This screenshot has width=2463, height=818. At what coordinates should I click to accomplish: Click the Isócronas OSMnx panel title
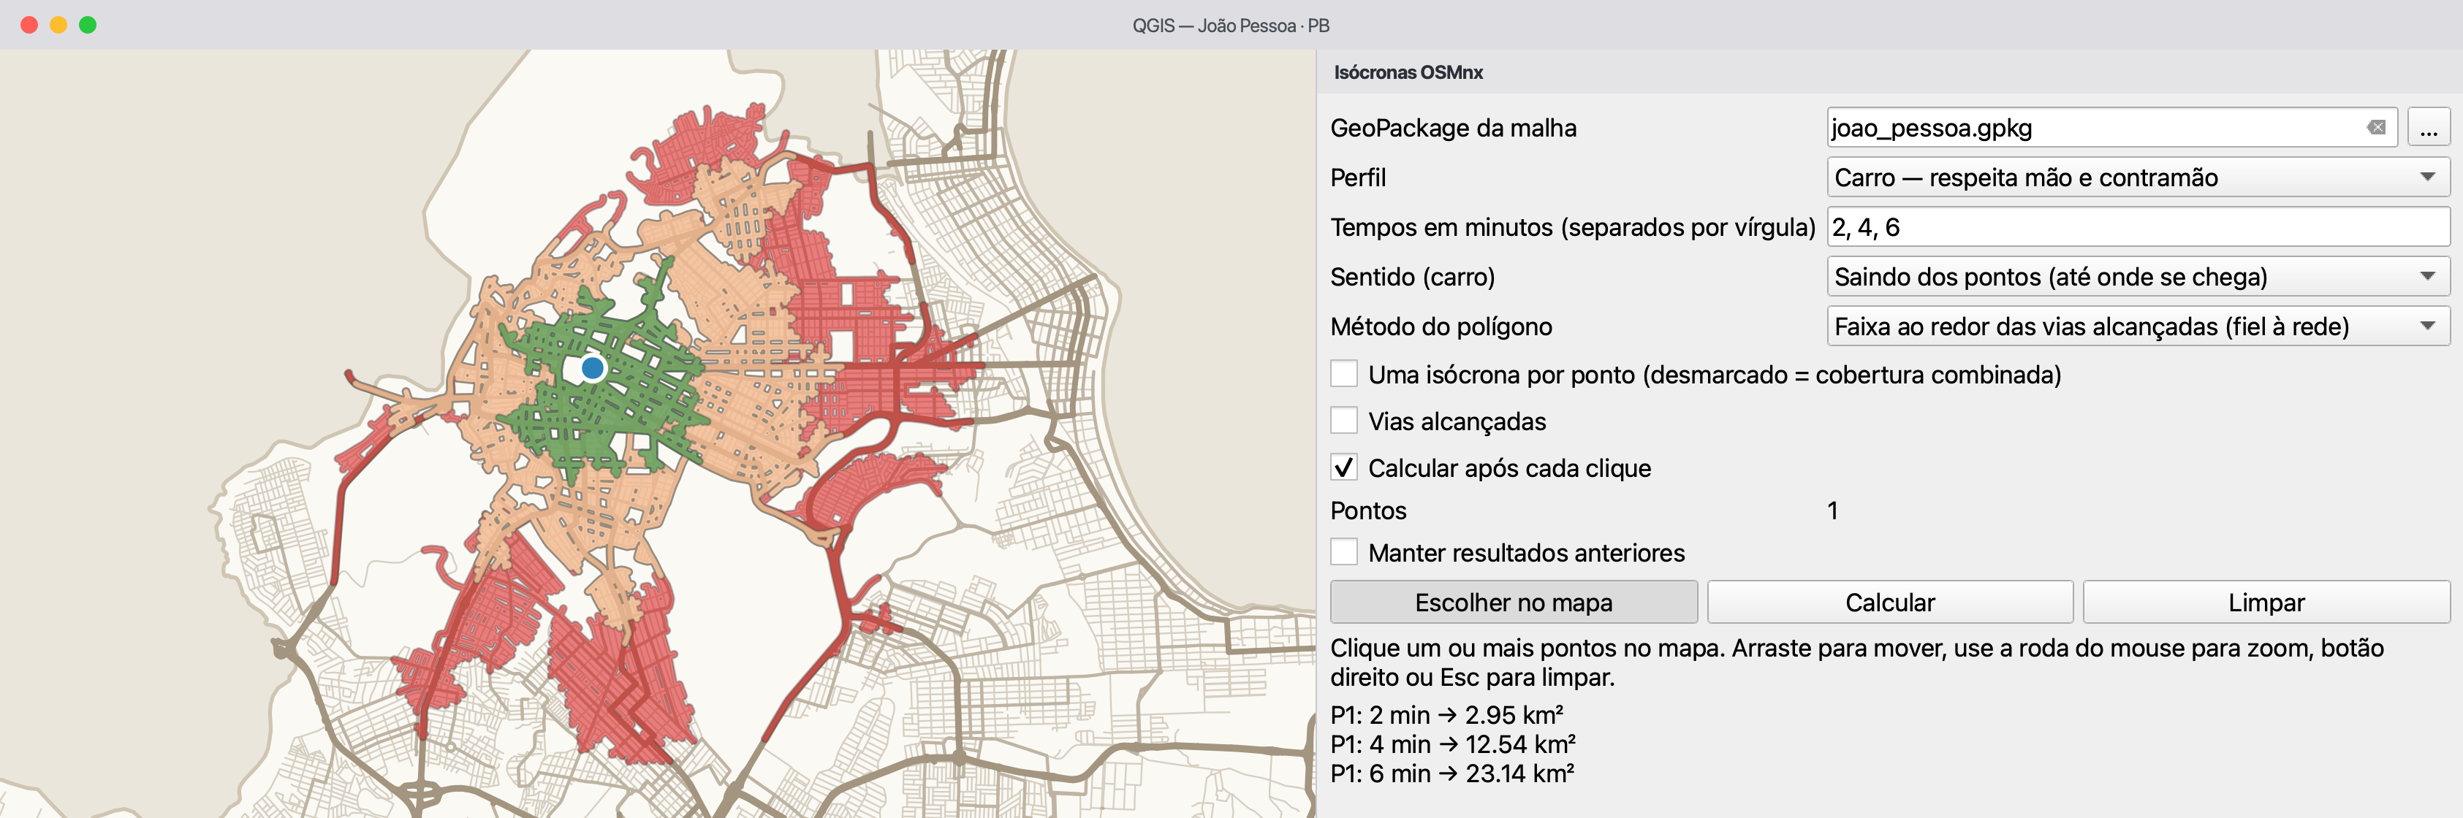pyautogui.click(x=1408, y=72)
